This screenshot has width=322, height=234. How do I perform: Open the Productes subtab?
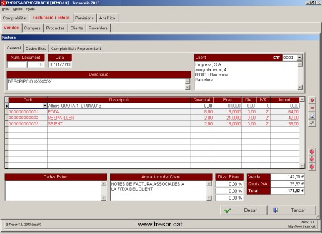click(x=55, y=28)
